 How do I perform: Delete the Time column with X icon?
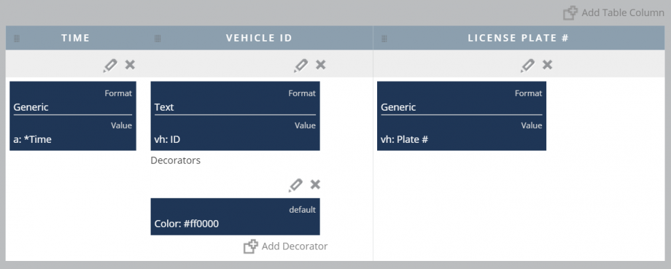click(130, 64)
